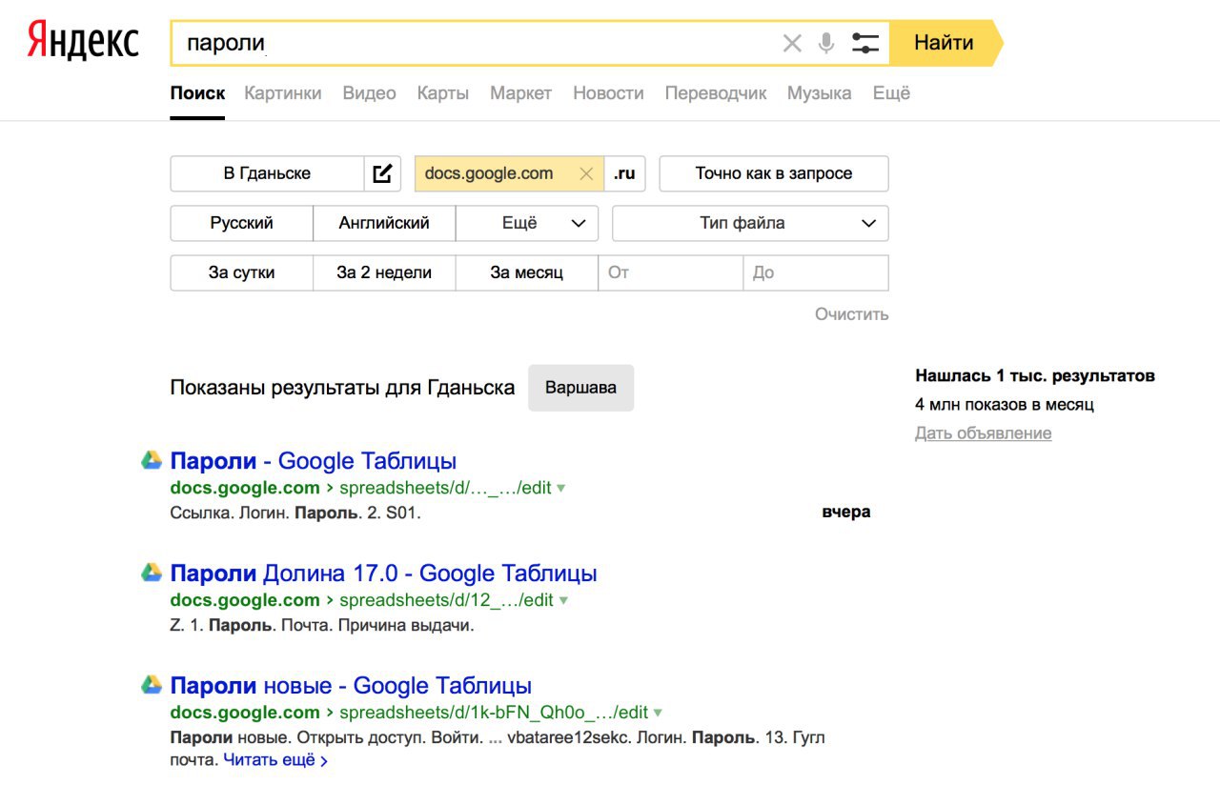This screenshot has height=785, width=1220.
Task: Open the Дать объявление link
Action: 984,433
